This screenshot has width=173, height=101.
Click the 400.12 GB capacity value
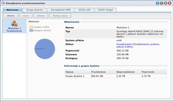point(122,50)
